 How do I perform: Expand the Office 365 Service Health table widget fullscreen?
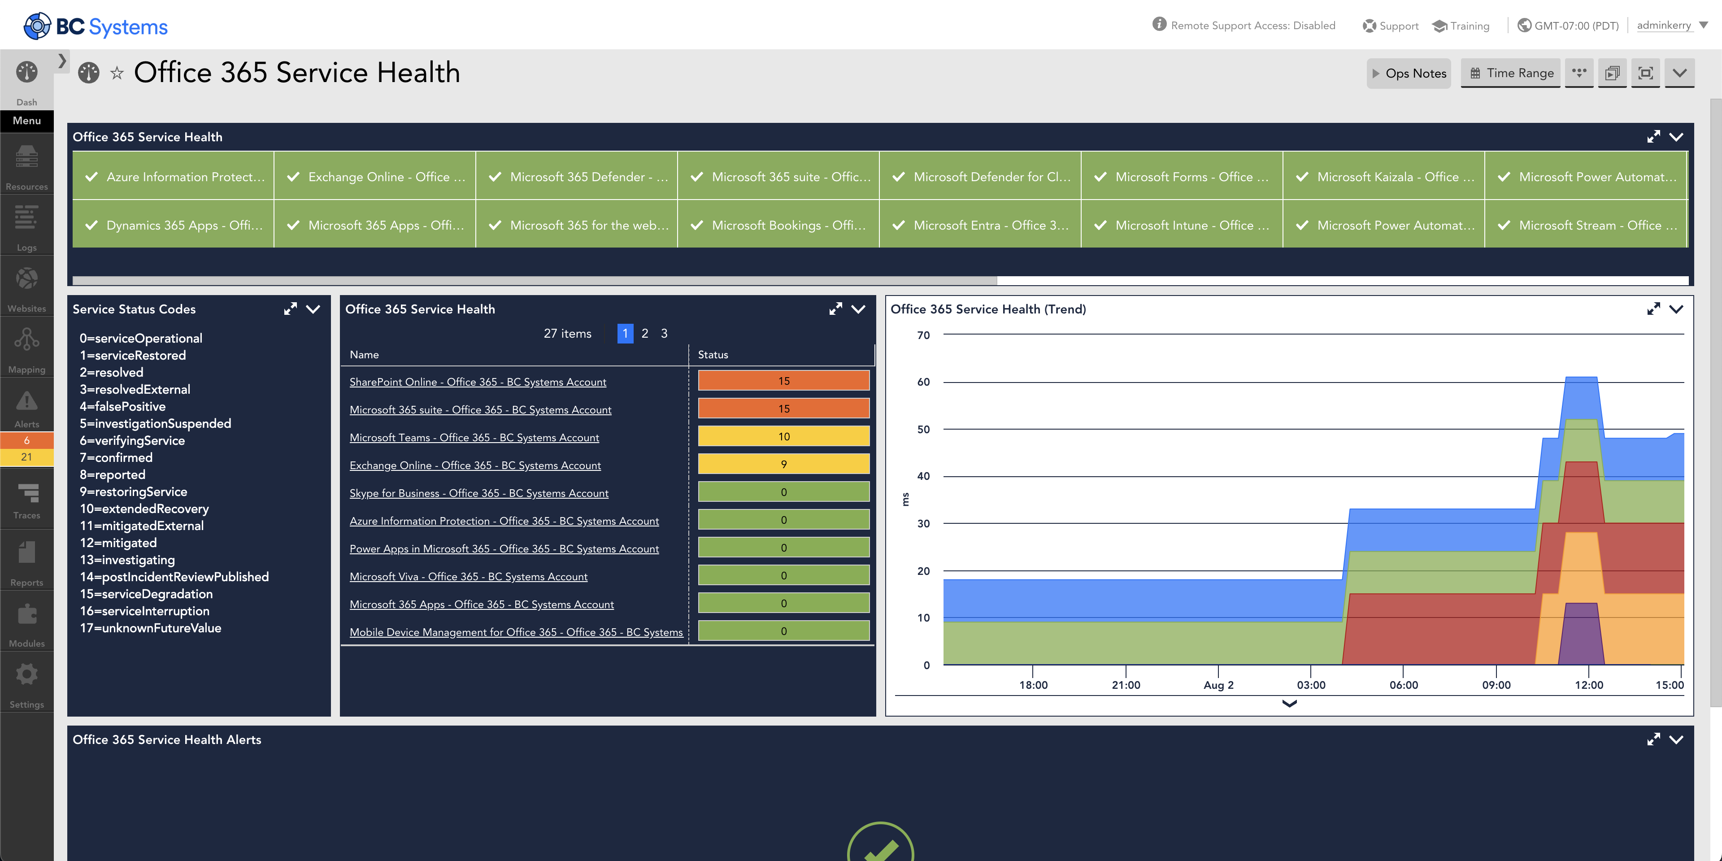[x=835, y=309]
